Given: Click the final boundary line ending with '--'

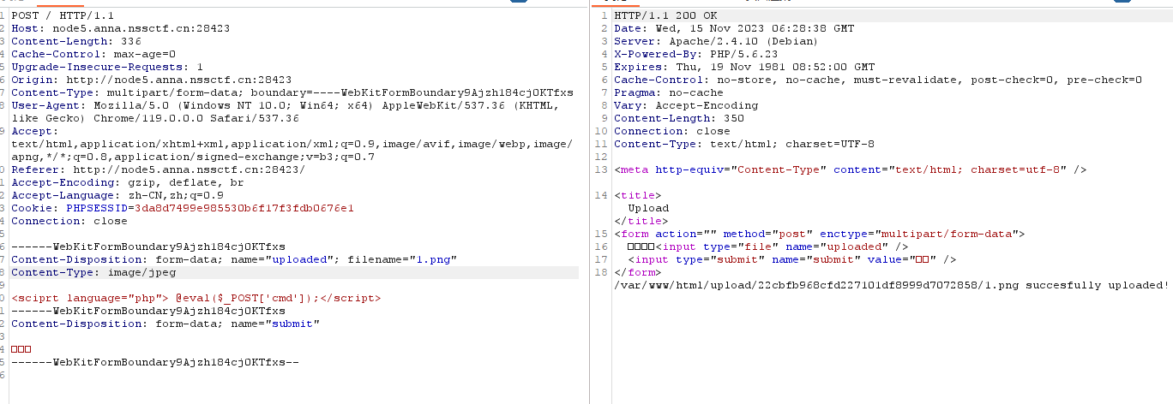Looking at the screenshot, I should coord(155,362).
